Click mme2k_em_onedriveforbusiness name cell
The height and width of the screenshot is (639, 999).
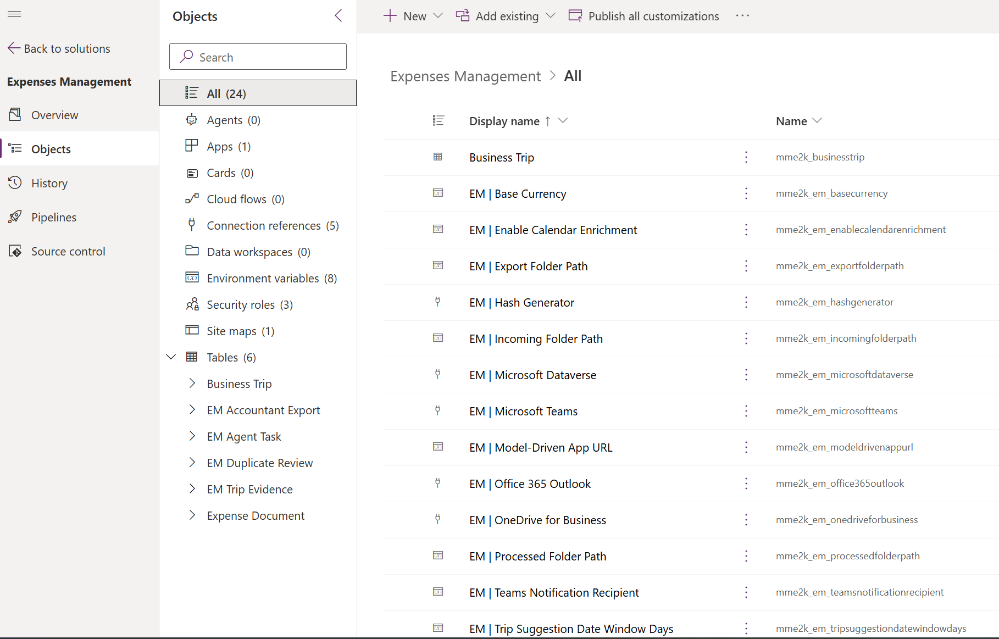(847, 520)
